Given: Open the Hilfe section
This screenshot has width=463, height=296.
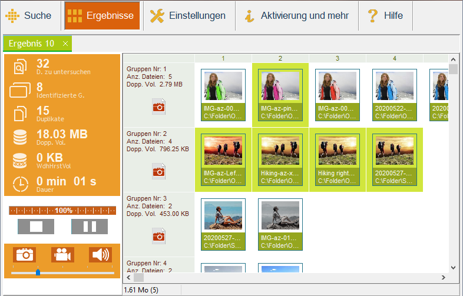Looking at the screenshot, I should pos(386,16).
